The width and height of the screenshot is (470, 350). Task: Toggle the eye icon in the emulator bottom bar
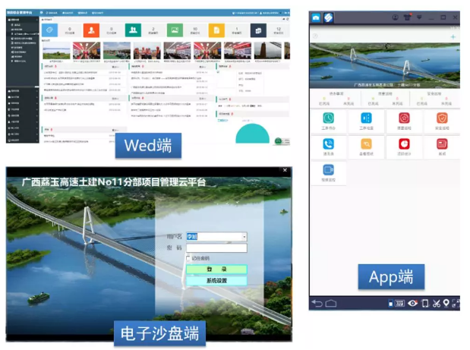click(412, 303)
